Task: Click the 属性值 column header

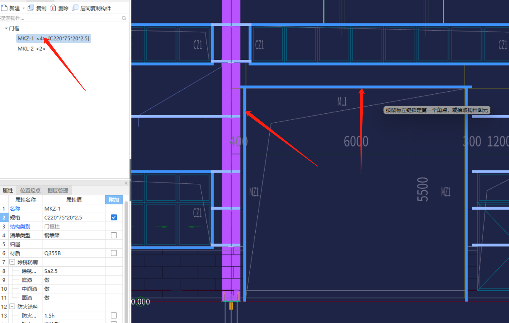Action: pyautogui.click(x=74, y=200)
